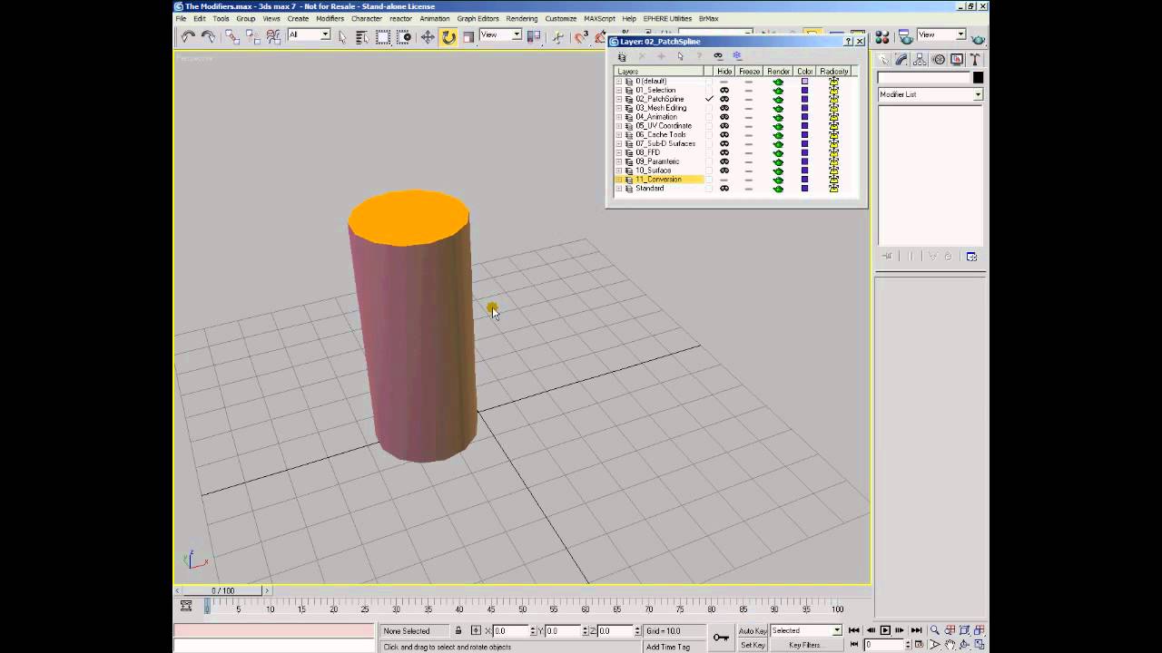
Task: Open Material Editor from main toolbar
Action: click(881, 37)
